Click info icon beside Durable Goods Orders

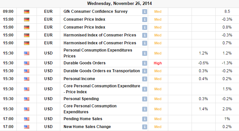pyautogui.click(x=145, y=63)
